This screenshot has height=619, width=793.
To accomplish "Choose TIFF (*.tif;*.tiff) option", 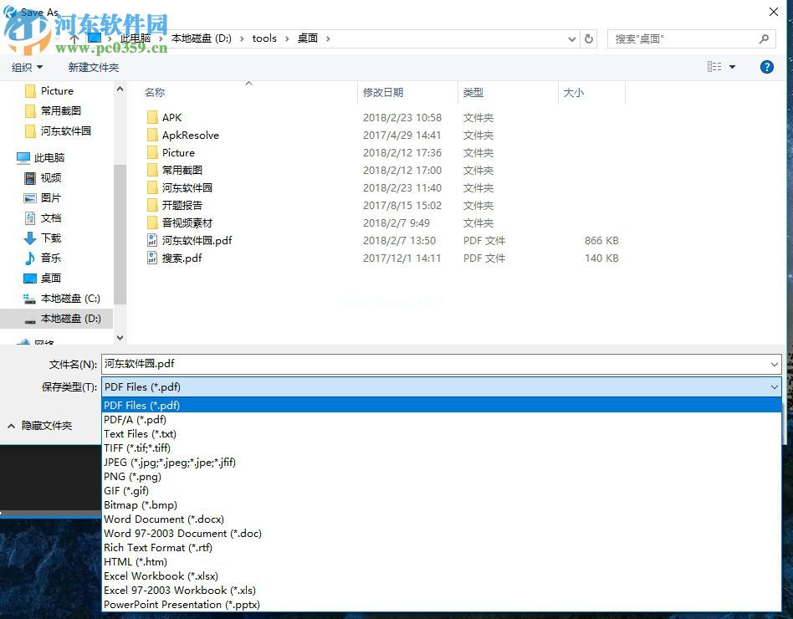I will (442, 448).
